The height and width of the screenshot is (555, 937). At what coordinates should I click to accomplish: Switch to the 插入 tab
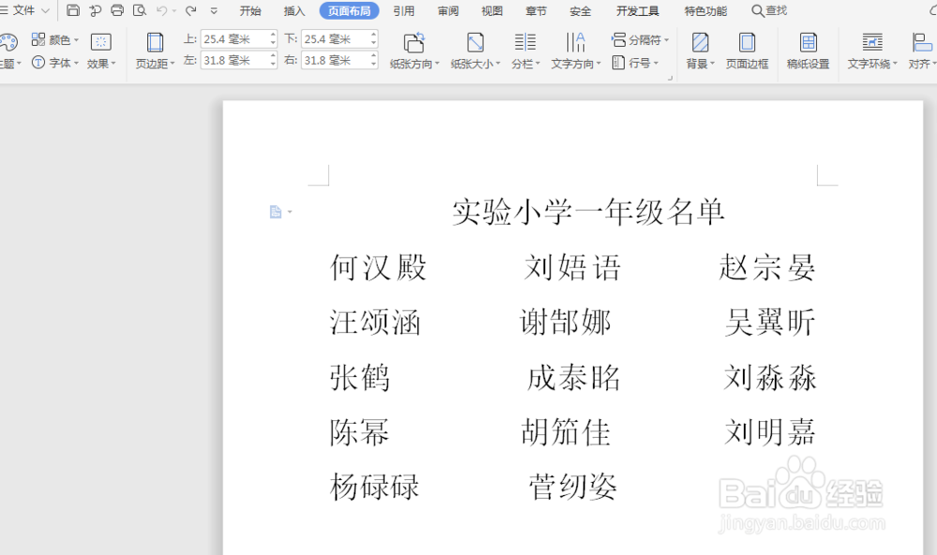pyautogui.click(x=294, y=10)
